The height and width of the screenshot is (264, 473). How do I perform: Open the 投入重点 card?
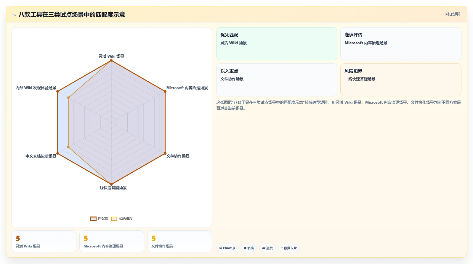[277, 80]
